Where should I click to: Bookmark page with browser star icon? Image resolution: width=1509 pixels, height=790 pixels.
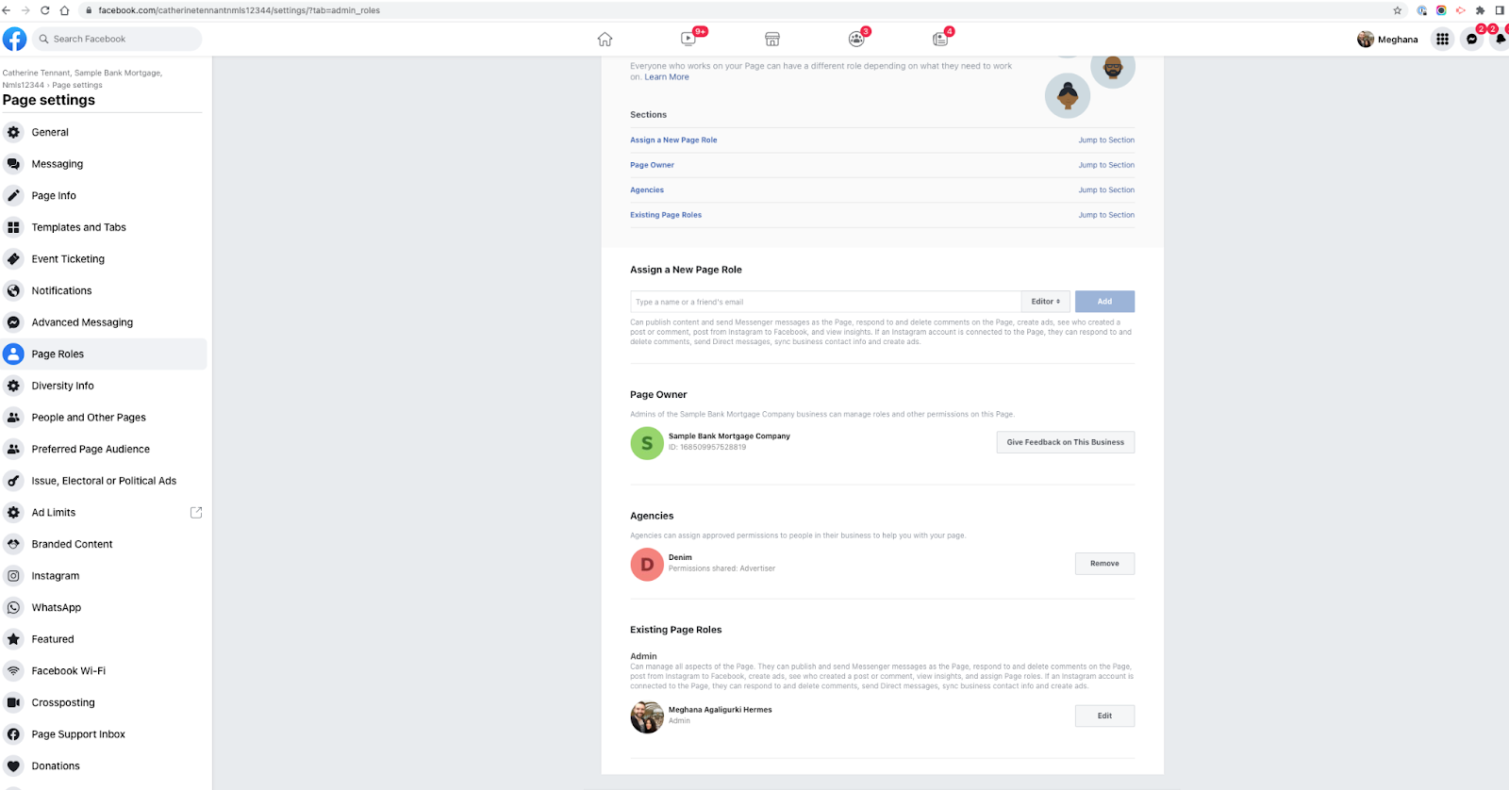pyautogui.click(x=1397, y=10)
